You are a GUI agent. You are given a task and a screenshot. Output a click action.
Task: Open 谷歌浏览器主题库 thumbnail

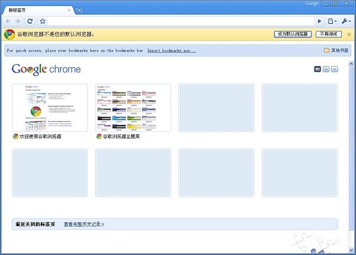click(133, 108)
